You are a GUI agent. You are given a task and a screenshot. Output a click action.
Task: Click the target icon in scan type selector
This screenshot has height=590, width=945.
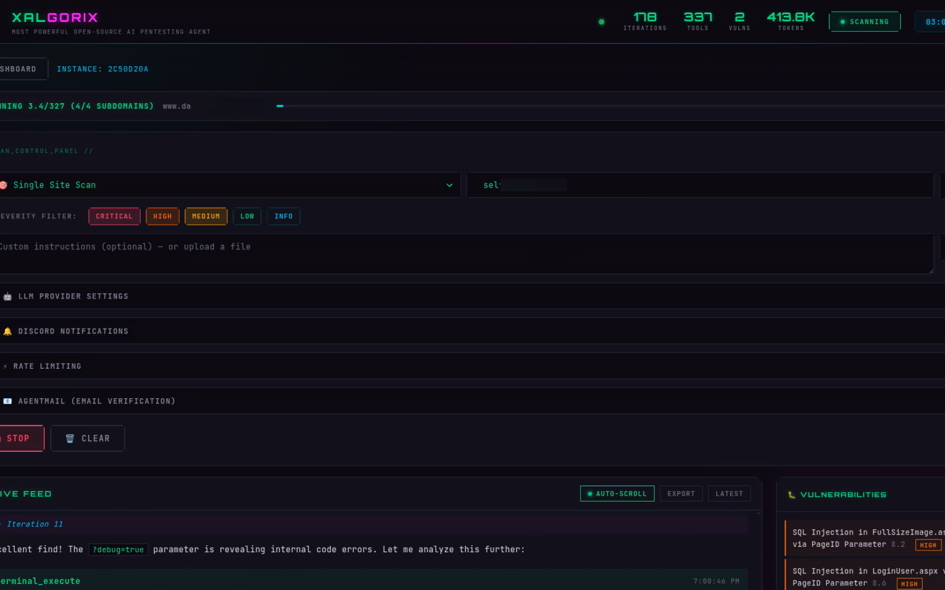[x=4, y=185]
